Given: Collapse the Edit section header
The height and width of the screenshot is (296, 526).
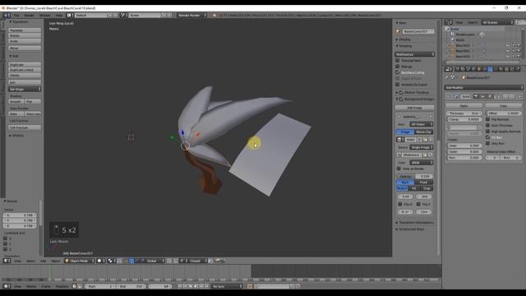Looking at the screenshot, I should (15, 56).
